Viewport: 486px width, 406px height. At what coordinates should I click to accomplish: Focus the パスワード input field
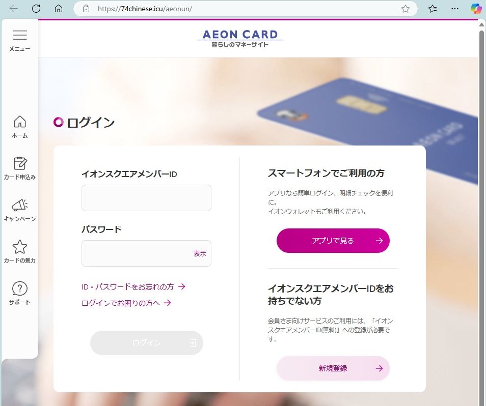[x=146, y=253]
